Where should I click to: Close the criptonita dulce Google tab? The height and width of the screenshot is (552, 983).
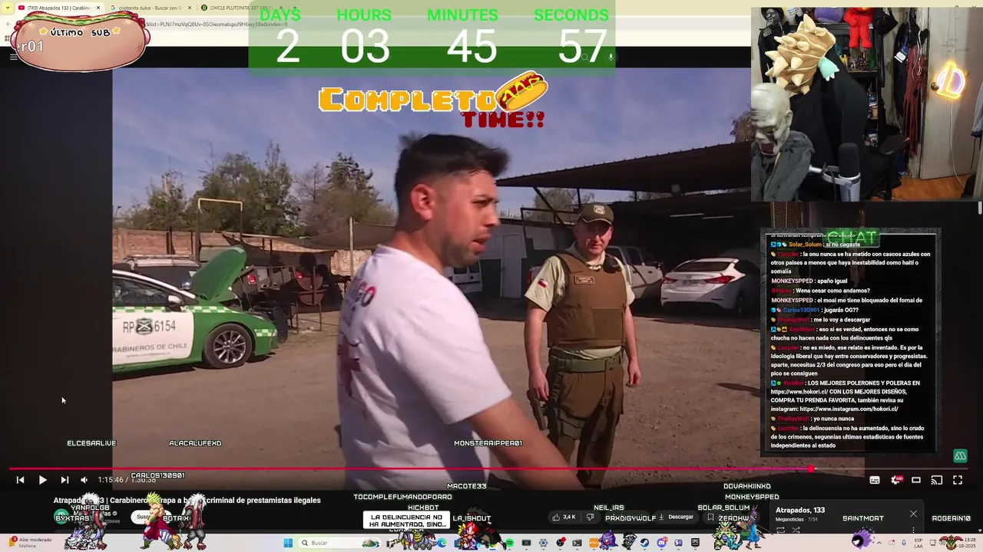click(x=190, y=8)
